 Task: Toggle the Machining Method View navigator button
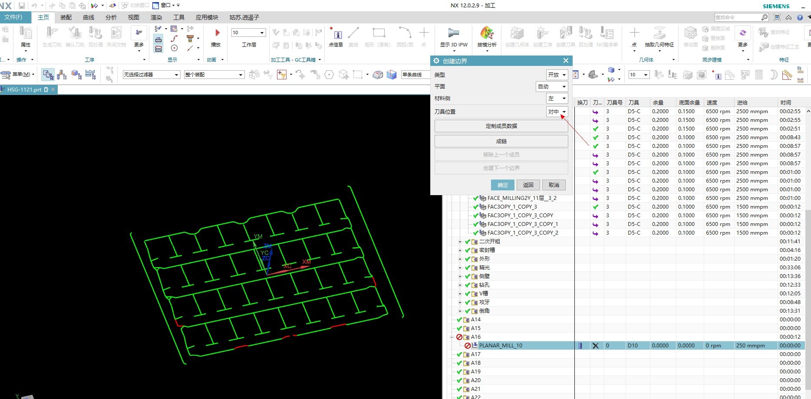(91, 75)
